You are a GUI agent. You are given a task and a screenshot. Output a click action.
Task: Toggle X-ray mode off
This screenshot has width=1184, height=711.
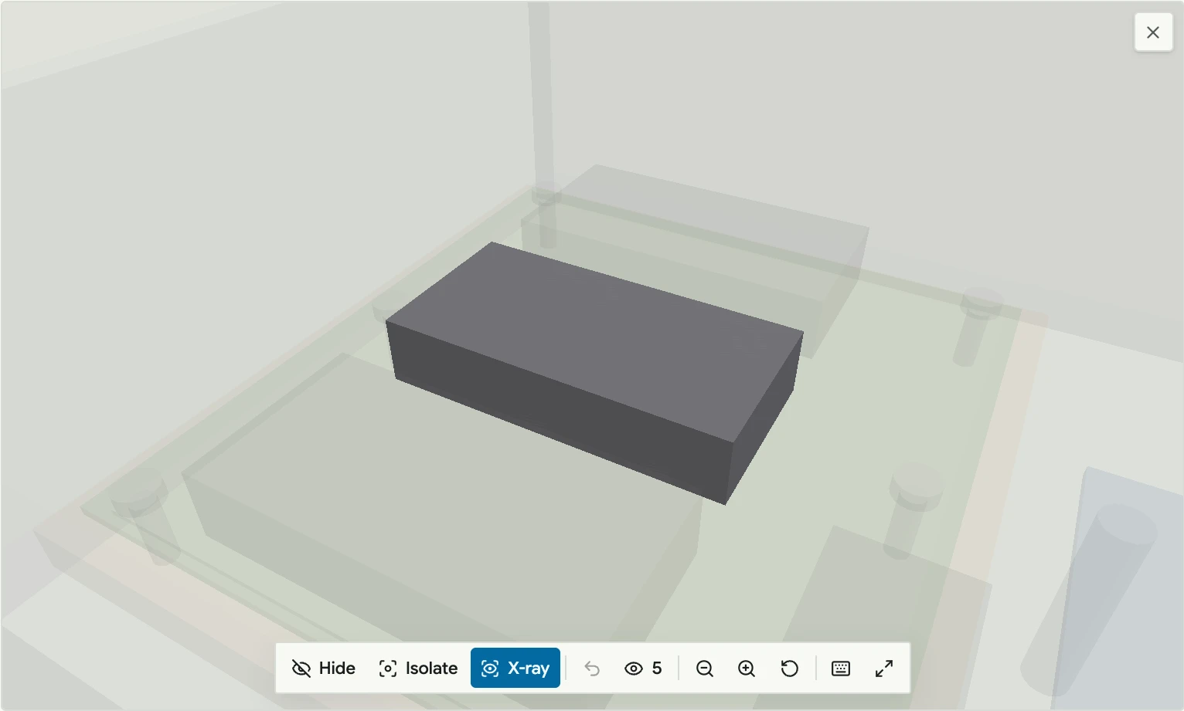(x=515, y=668)
